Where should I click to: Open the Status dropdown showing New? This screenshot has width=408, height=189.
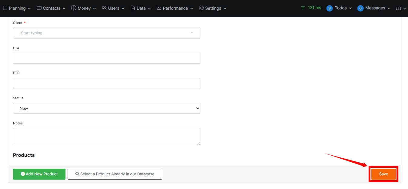[107, 108]
